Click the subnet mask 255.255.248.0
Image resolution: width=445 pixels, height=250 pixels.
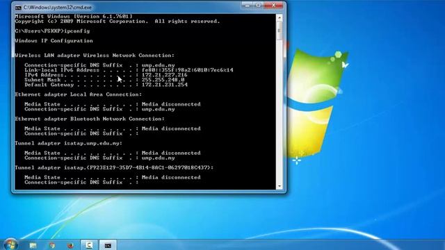click(x=163, y=80)
